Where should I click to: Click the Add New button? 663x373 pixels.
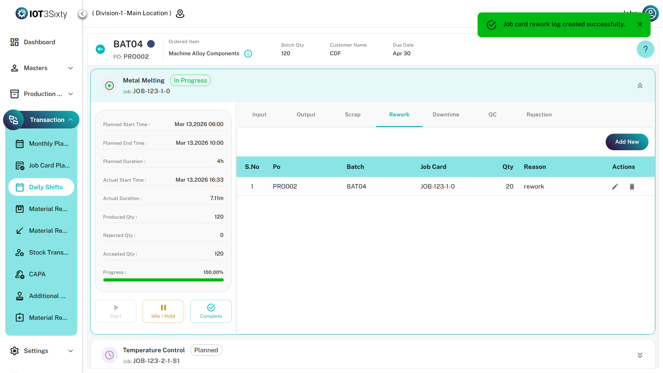coord(627,142)
